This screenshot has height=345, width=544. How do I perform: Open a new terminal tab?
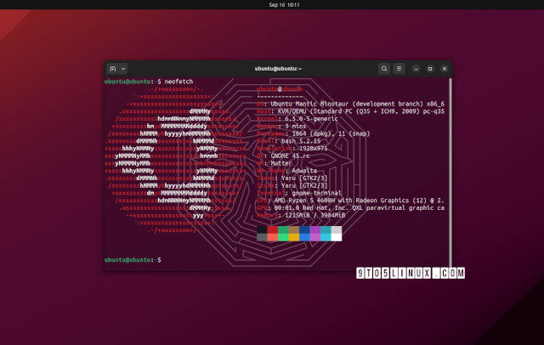click(112, 68)
